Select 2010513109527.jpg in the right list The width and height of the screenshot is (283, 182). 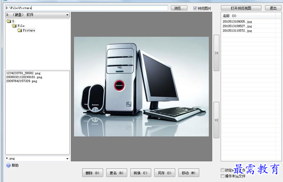237,26
